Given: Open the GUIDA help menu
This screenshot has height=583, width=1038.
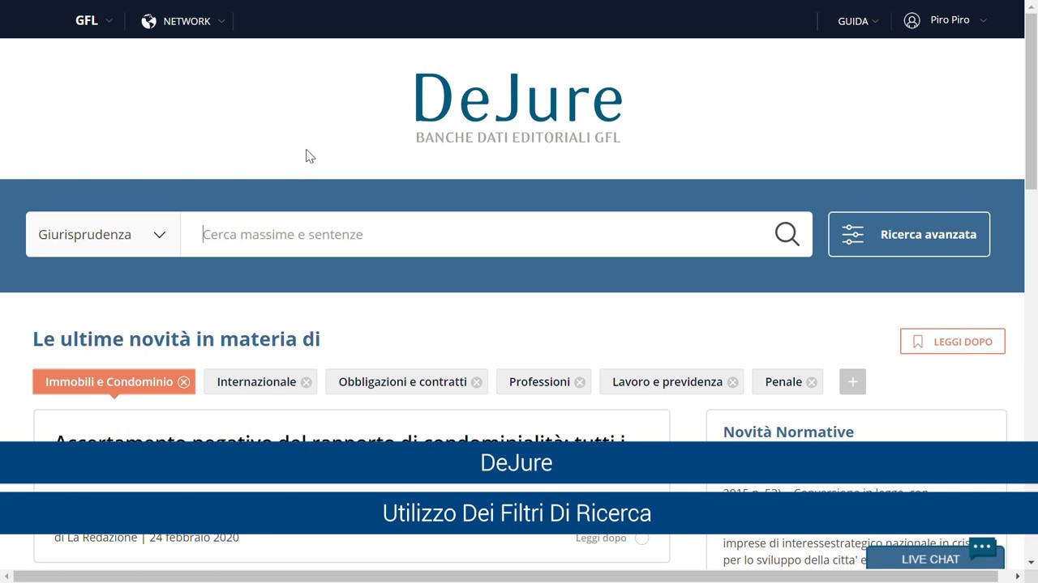Looking at the screenshot, I should click(x=858, y=21).
